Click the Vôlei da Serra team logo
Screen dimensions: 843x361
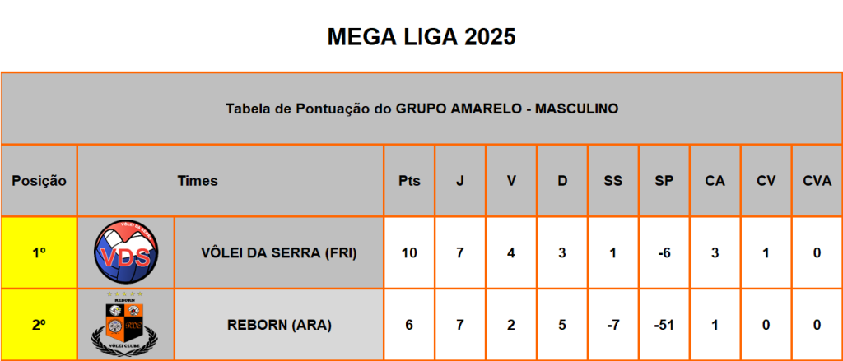pos(125,252)
